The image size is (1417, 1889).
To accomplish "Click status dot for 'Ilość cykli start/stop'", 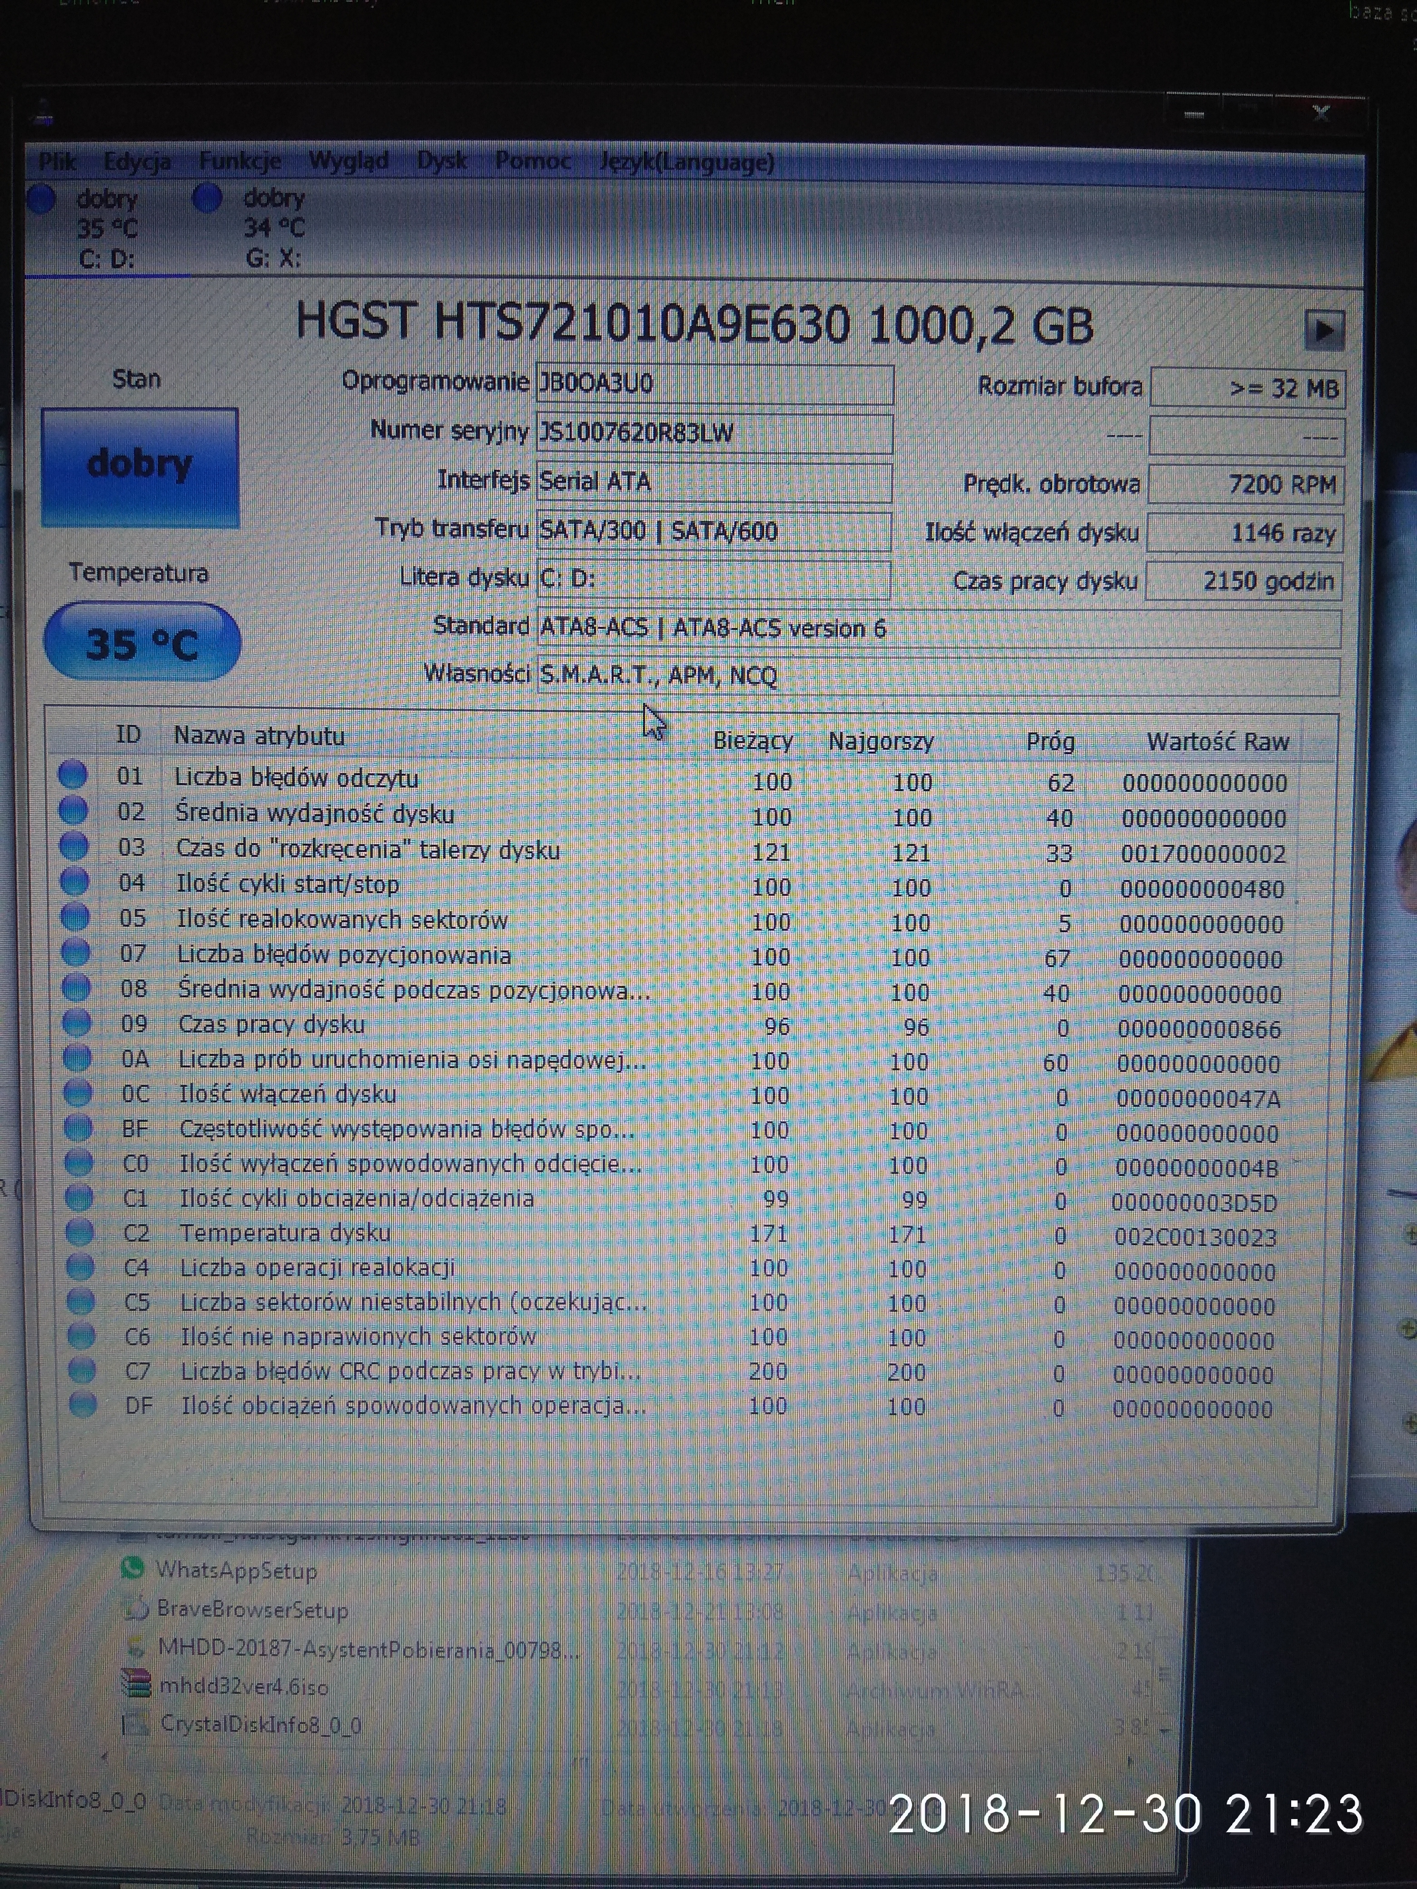I will click(75, 881).
